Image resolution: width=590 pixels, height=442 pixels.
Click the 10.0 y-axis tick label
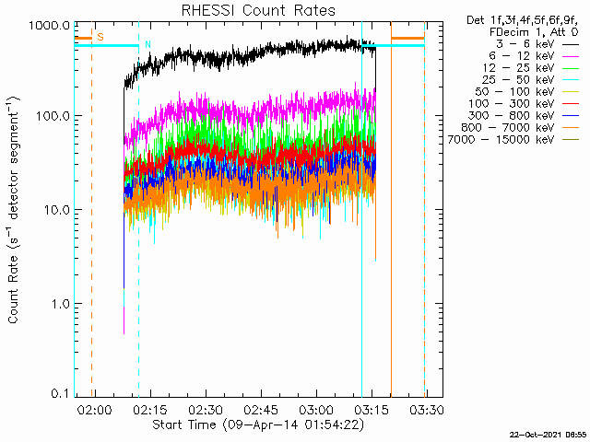(57, 209)
